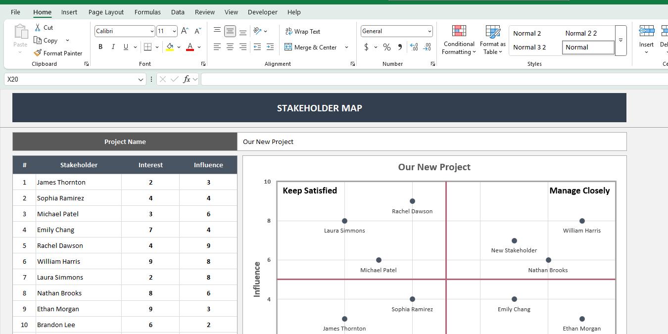Expand the Number Format combo box
This screenshot has width=668, height=334.
point(429,31)
